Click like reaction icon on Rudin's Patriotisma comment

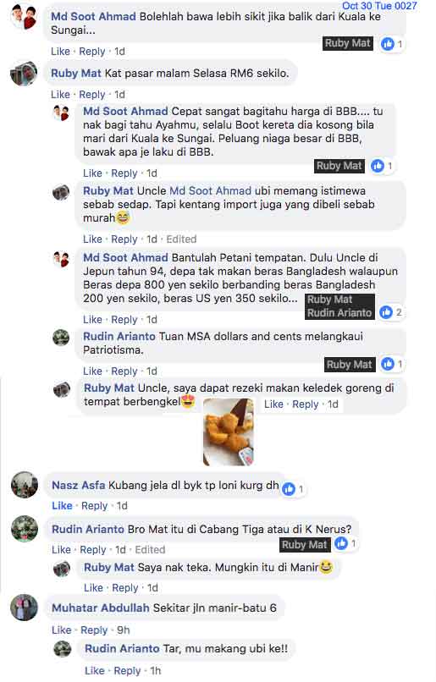pyautogui.click(x=388, y=364)
